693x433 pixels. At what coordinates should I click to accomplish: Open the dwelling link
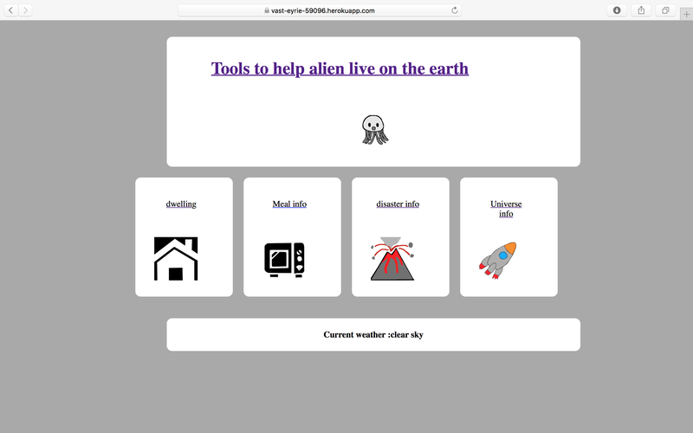pyautogui.click(x=181, y=204)
